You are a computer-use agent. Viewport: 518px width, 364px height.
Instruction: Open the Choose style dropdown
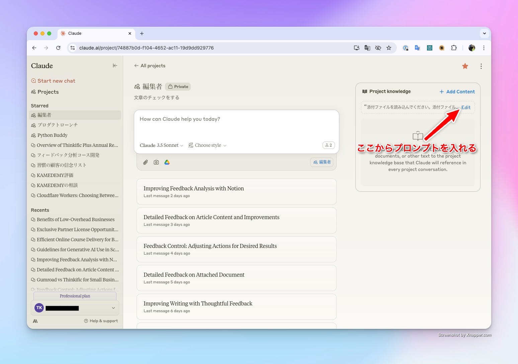pos(207,145)
